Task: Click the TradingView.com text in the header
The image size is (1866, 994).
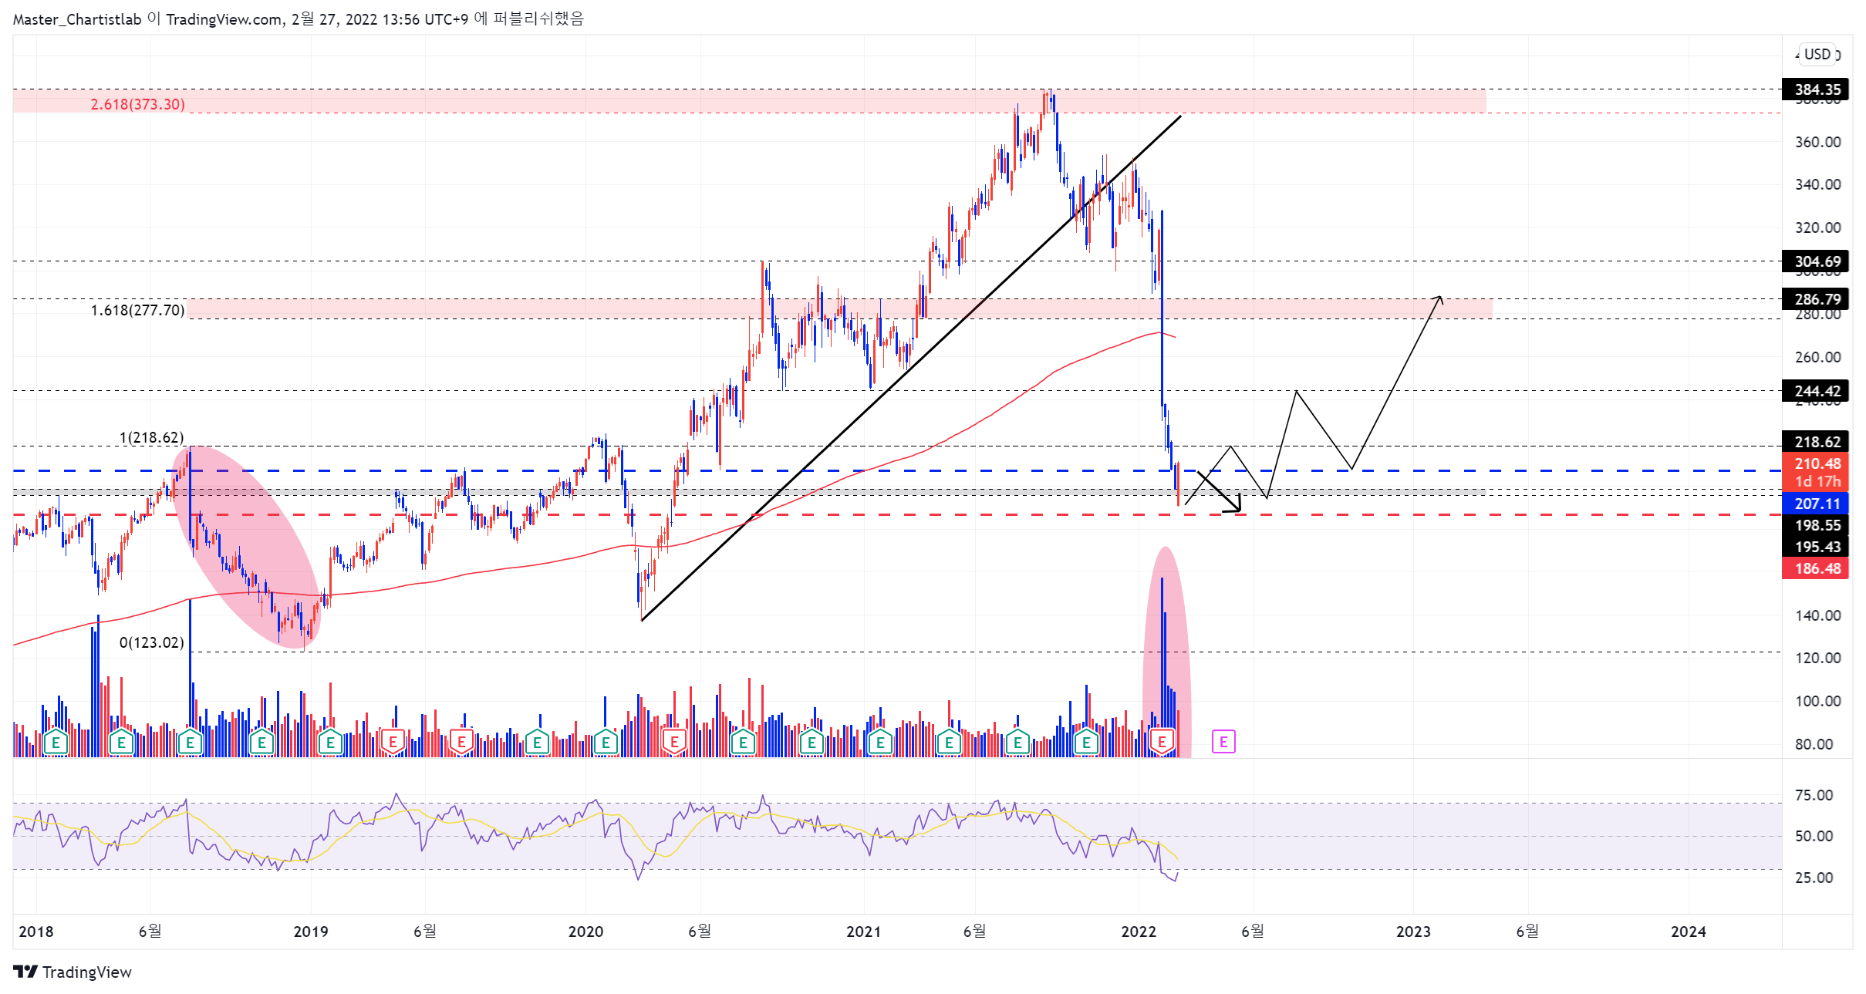Action: [224, 19]
